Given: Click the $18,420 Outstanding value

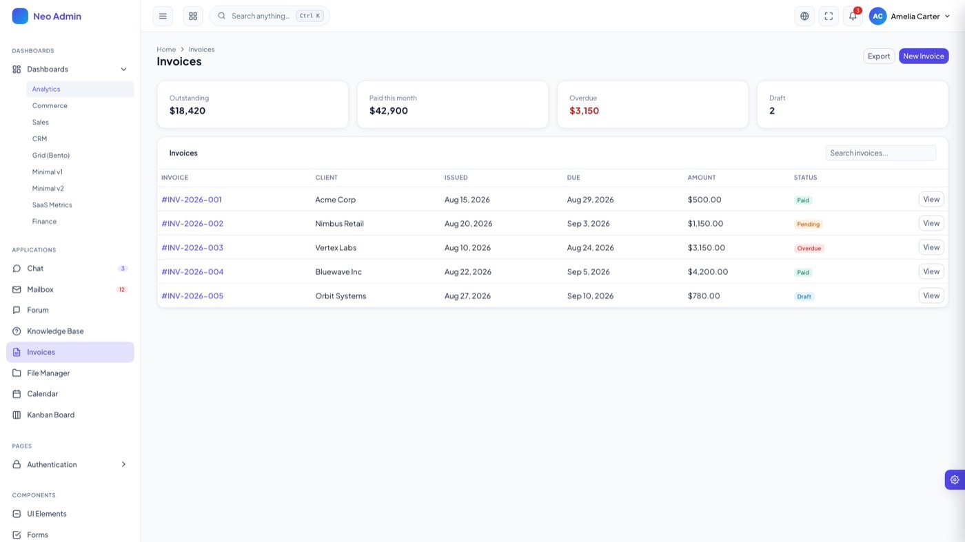Looking at the screenshot, I should [187, 111].
